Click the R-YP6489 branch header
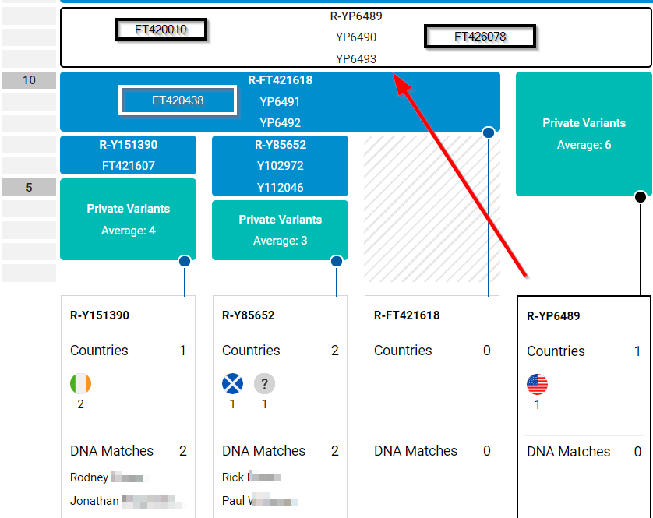The image size is (653, 518). (356, 16)
